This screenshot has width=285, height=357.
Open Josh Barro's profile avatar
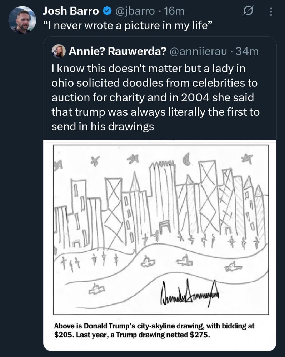coord(22,20)
